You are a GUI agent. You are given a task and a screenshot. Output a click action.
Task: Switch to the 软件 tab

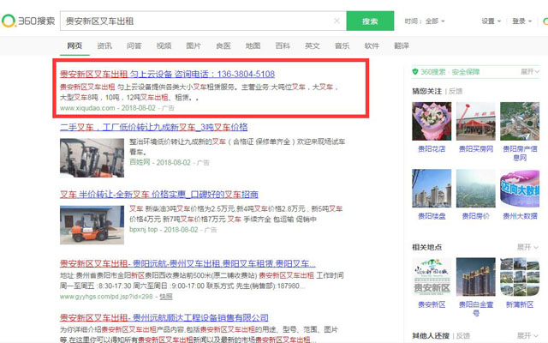pos(372,45)
